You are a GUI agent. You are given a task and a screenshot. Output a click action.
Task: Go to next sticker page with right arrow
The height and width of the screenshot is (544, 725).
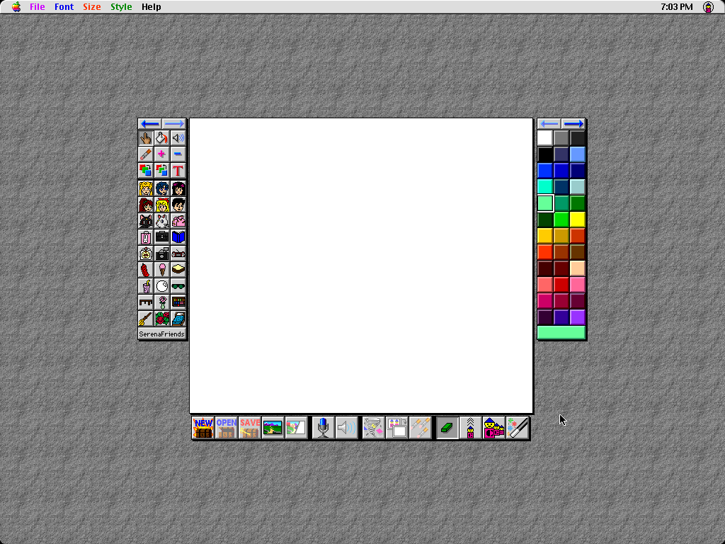point(174,123)
